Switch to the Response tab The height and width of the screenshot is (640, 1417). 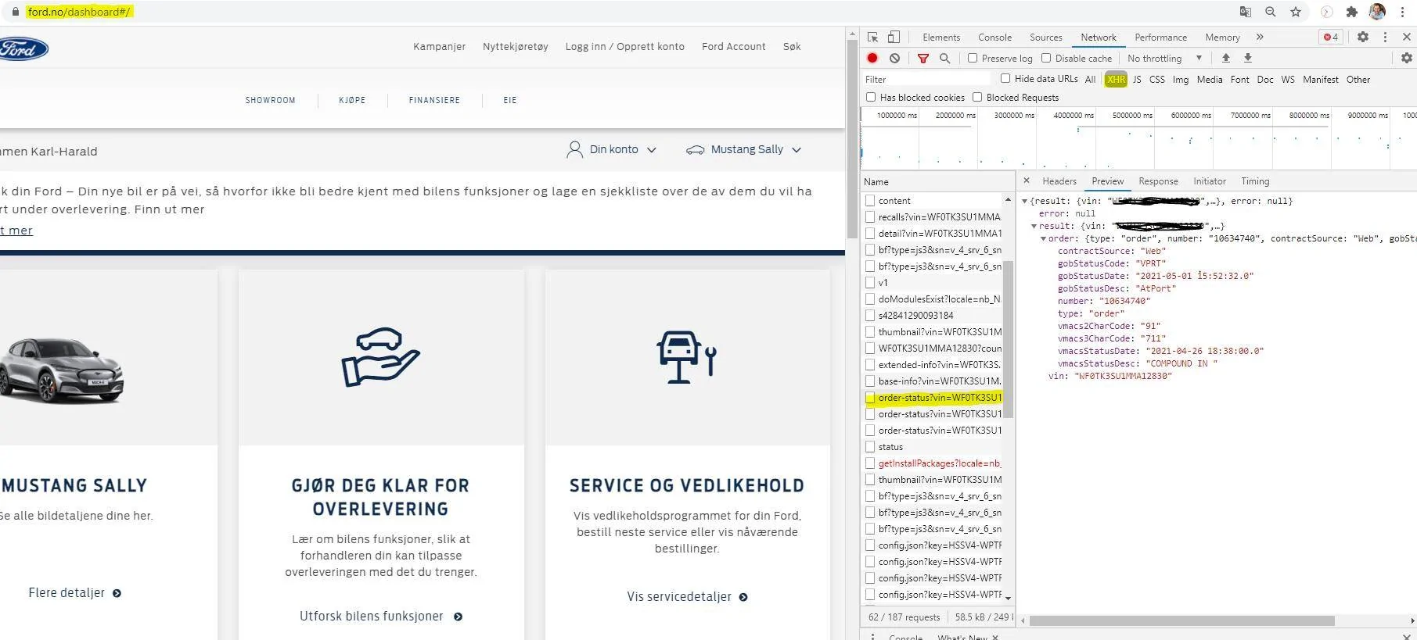[x=1158, y=181]
